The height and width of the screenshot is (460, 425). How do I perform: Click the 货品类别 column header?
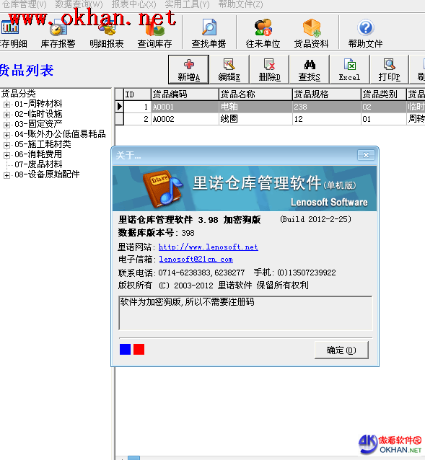[384, 94]
